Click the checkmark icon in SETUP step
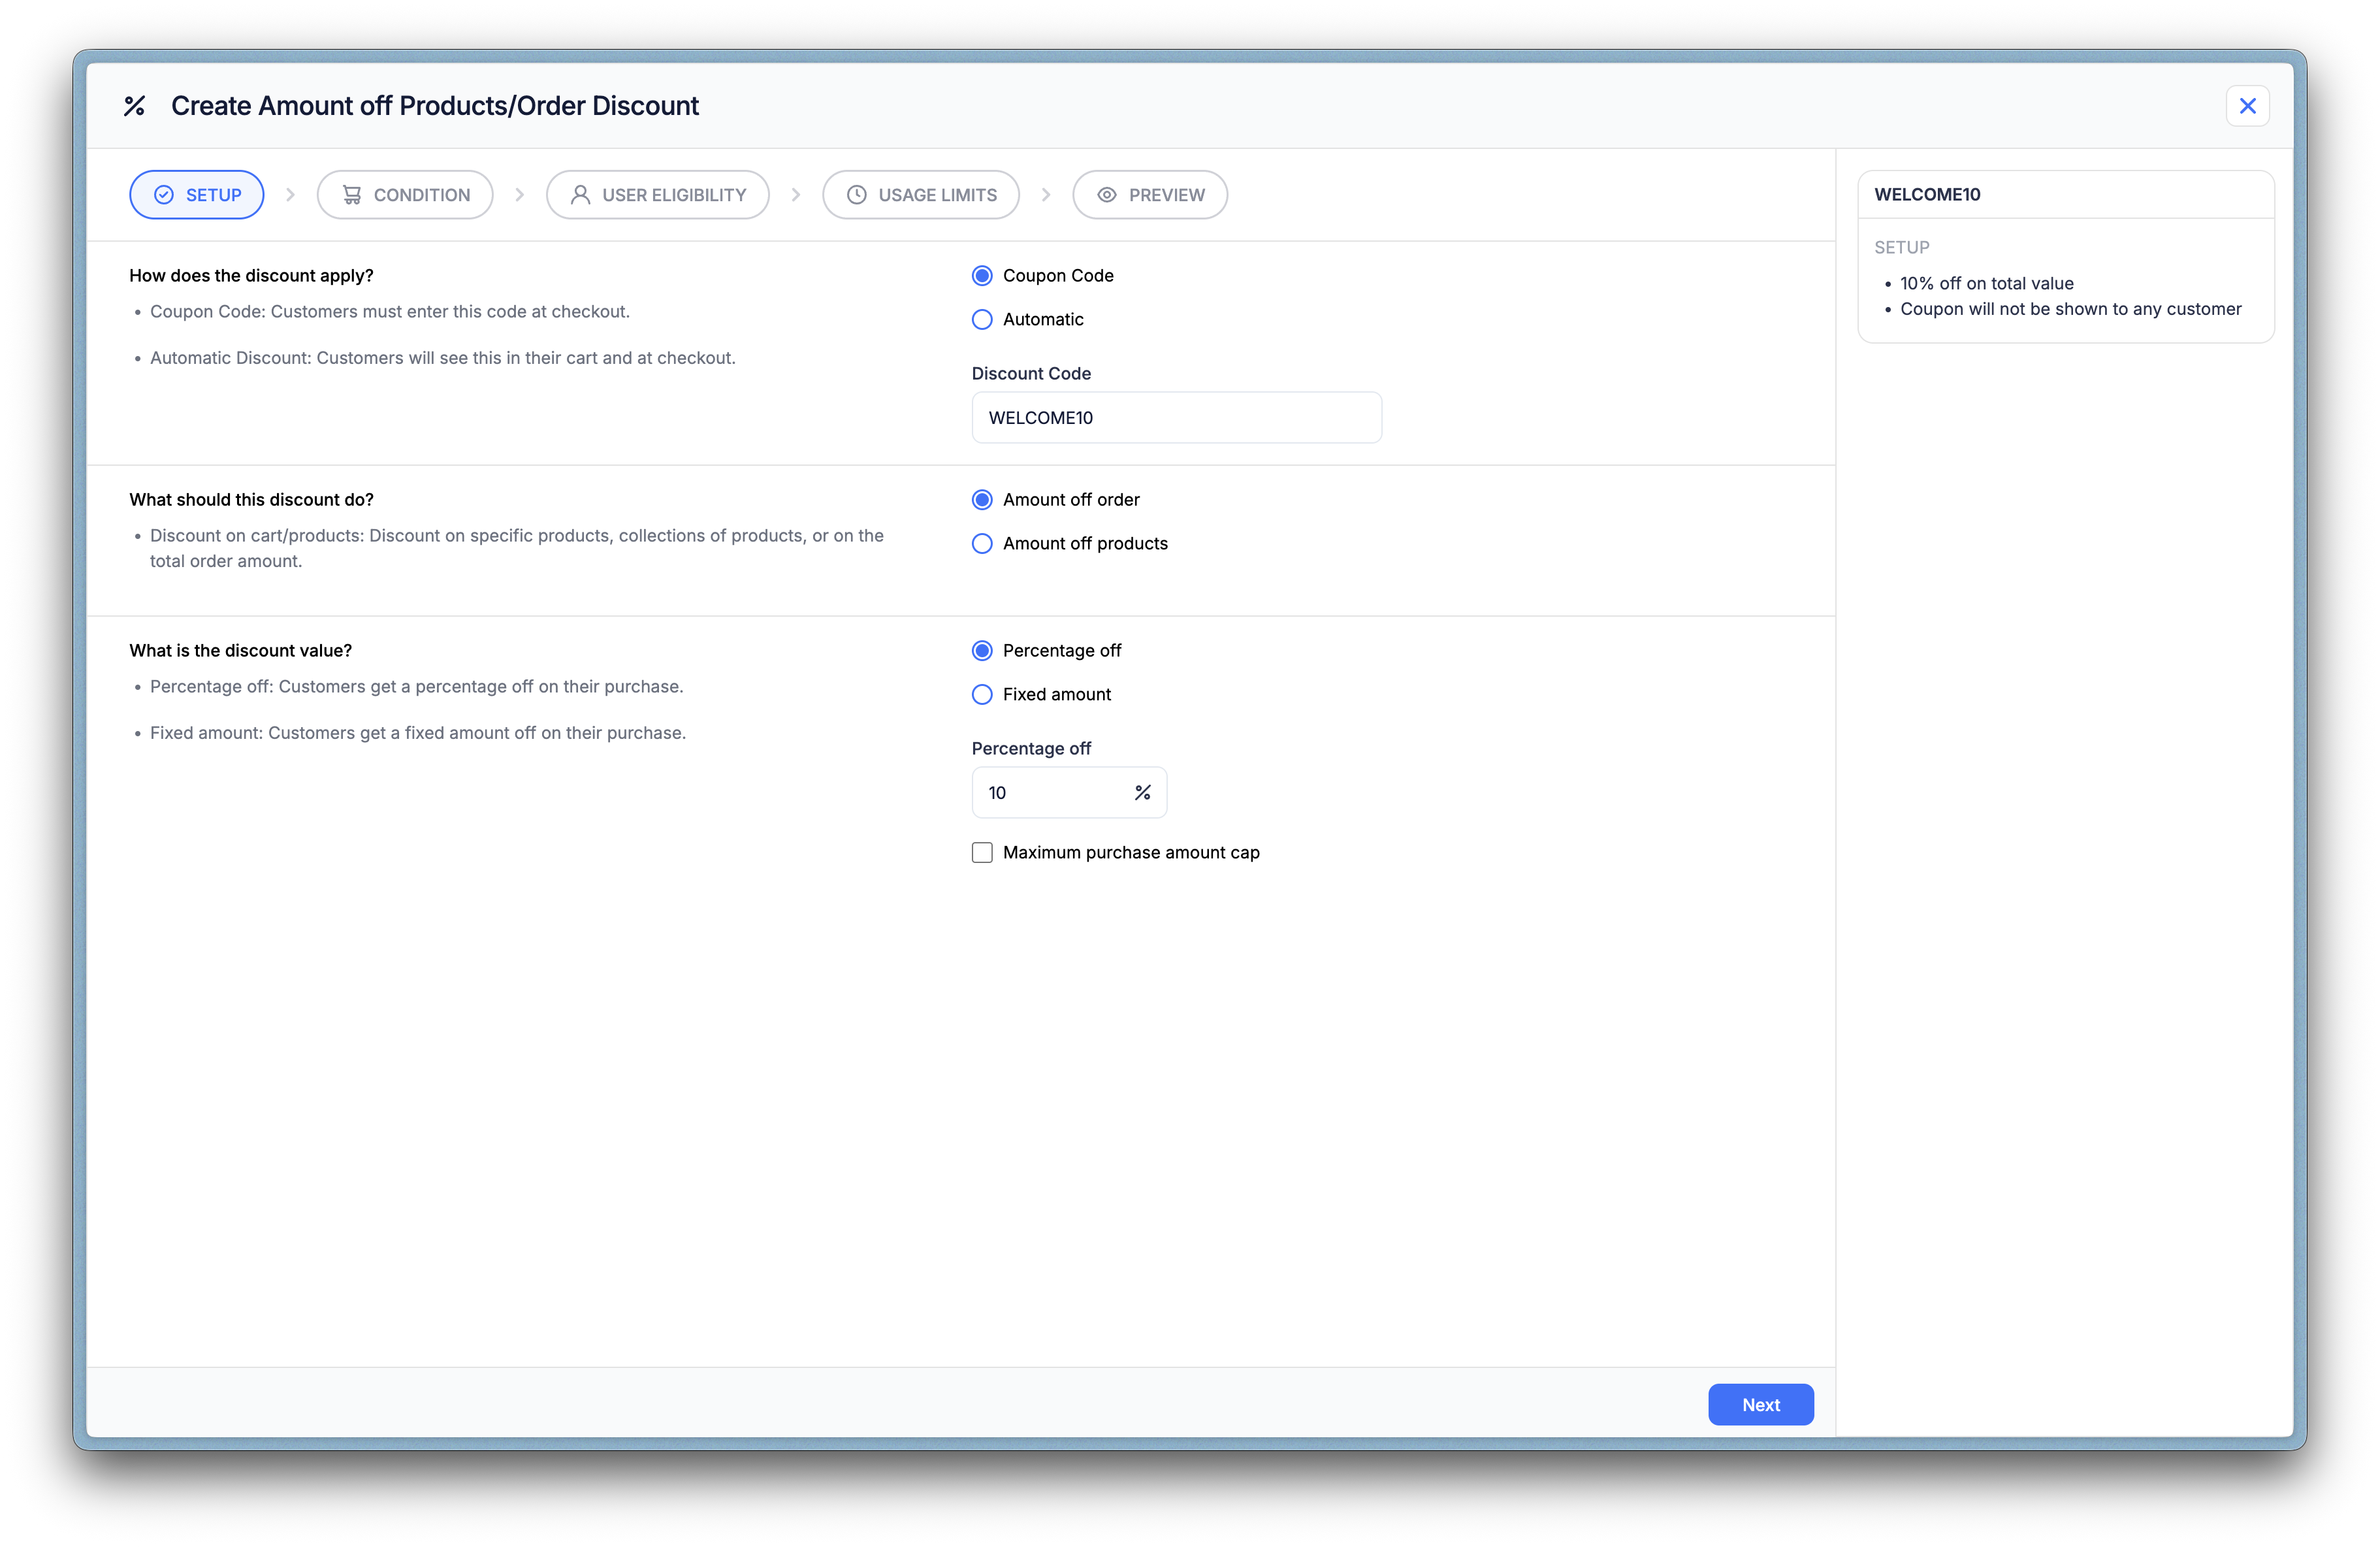 click(x=164, y=195)
